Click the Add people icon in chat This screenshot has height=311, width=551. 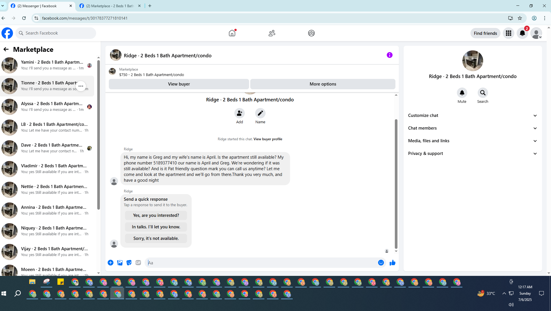tap(240, 113)
